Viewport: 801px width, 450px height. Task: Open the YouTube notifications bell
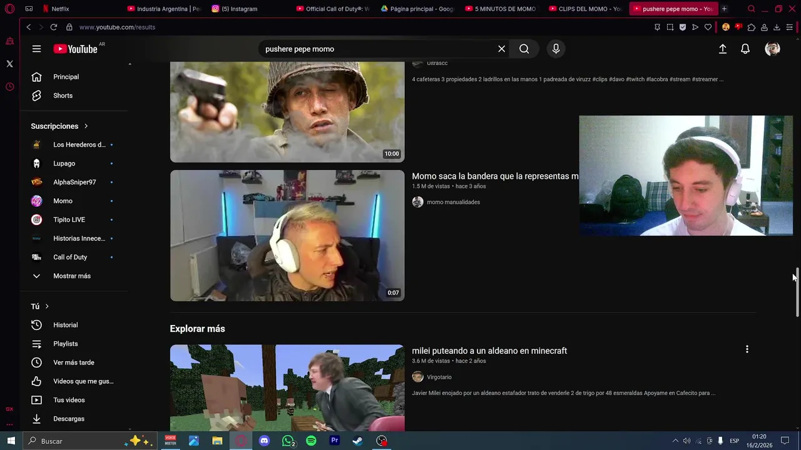745,49
